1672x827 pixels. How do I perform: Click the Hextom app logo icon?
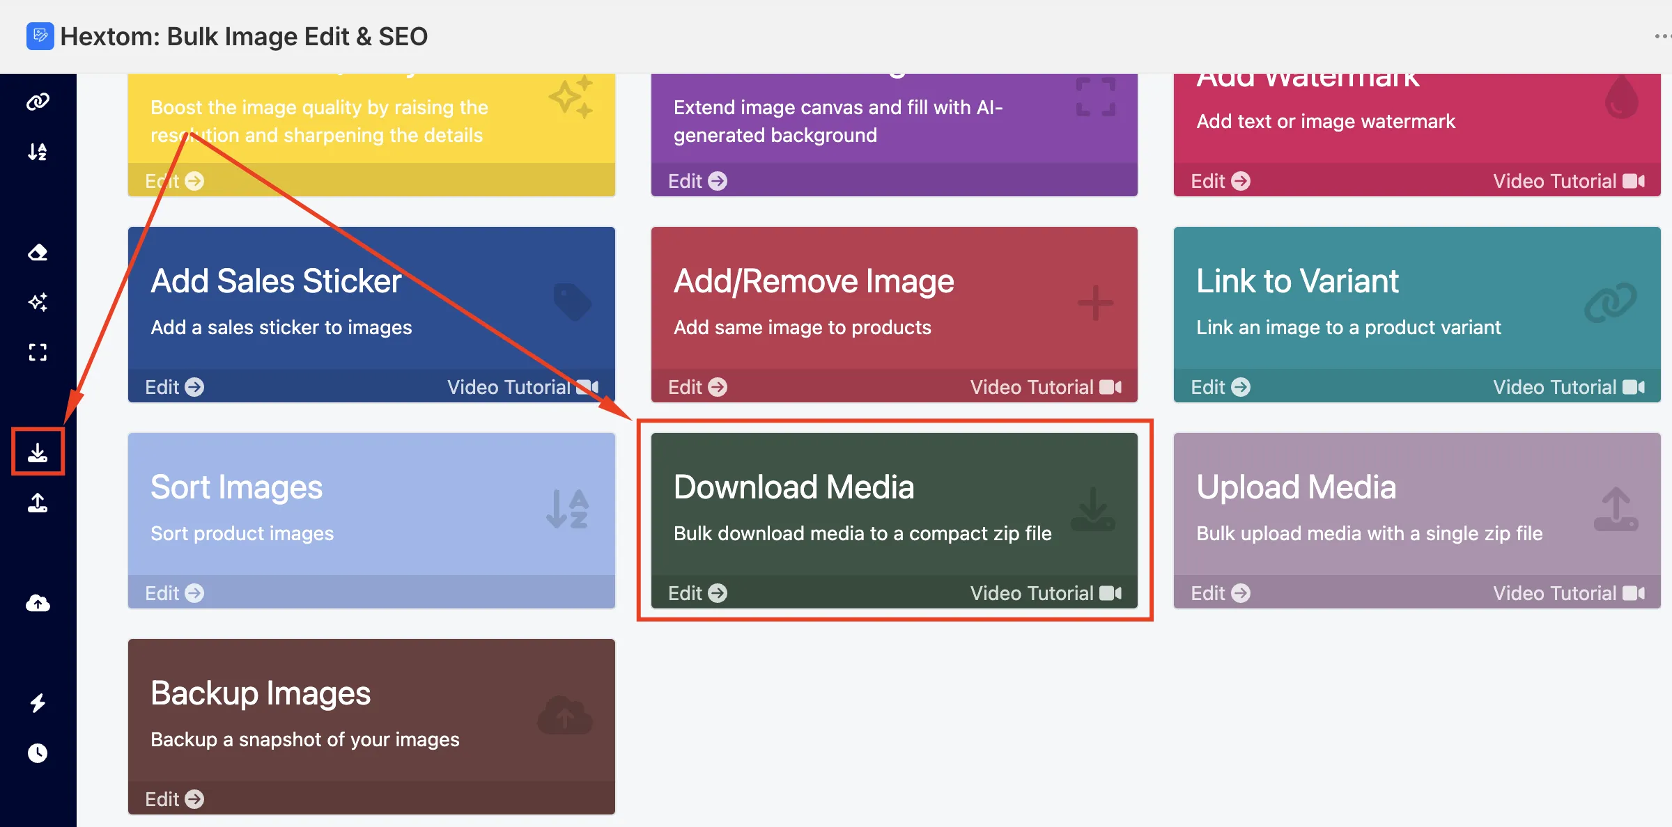40,36
